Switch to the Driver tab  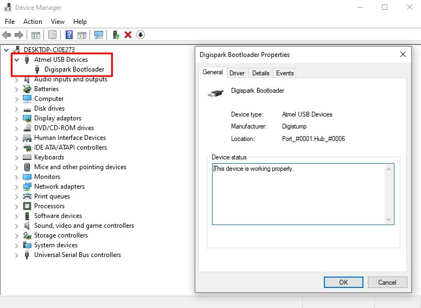tap(237, 73)
